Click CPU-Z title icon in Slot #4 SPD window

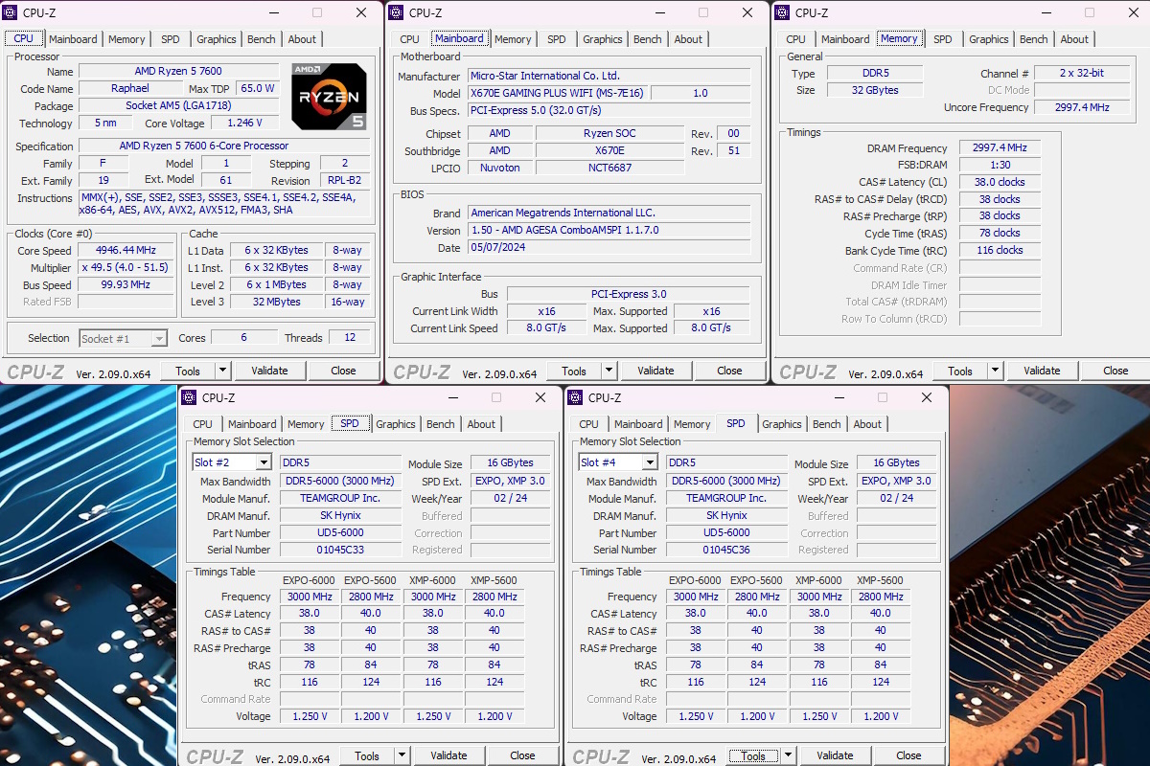click(x=575, y=397)
